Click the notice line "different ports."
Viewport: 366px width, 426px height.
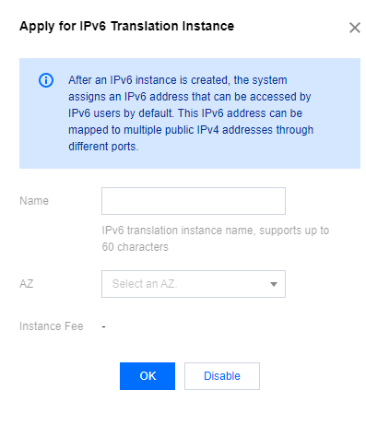pos(103,147)
